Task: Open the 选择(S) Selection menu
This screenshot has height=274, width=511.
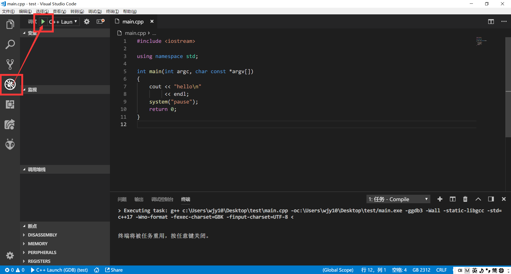Action: pyautogui.click(x=42, y=11)
